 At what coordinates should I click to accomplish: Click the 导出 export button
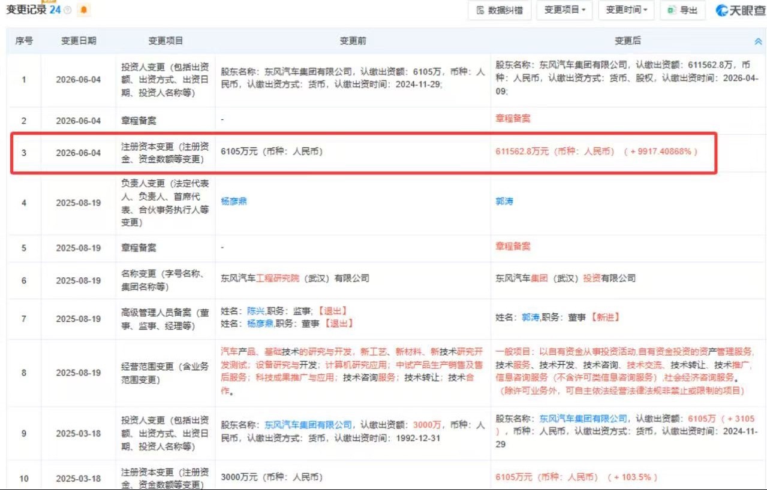pos(682,10)
